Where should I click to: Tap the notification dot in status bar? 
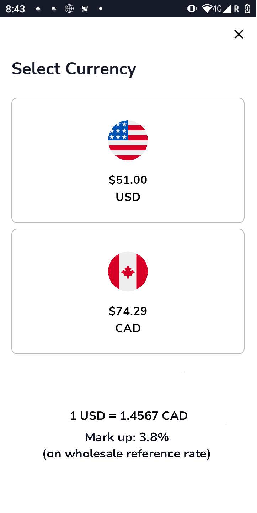101,9
